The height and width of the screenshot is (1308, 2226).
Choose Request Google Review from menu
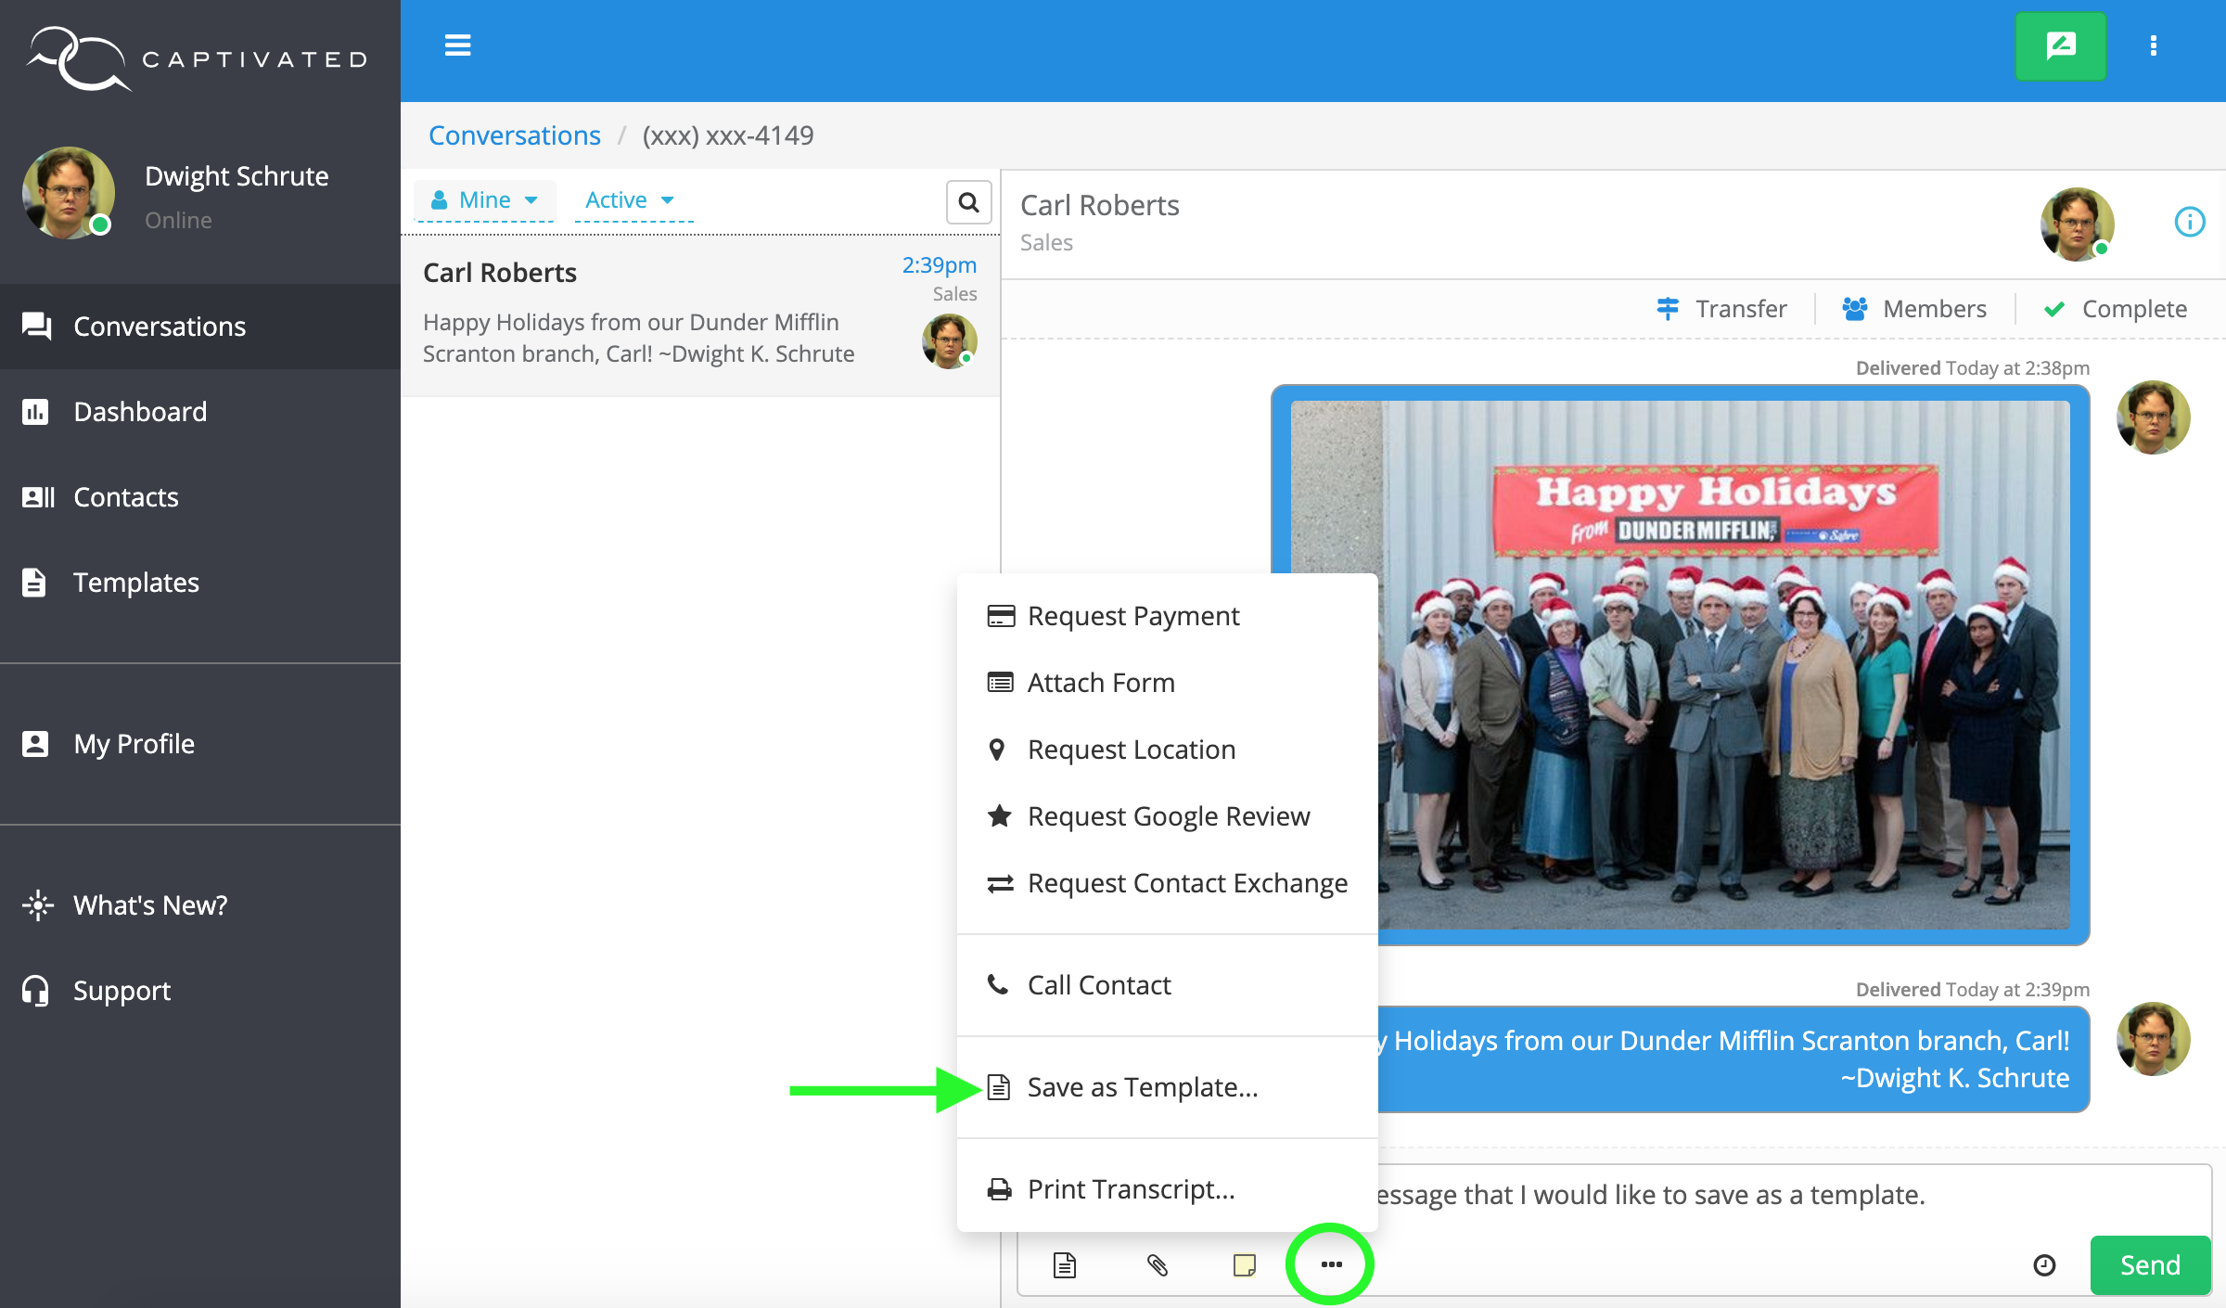click(x=1168, y=816)
